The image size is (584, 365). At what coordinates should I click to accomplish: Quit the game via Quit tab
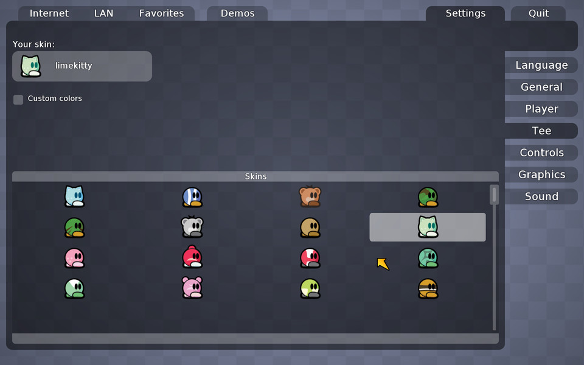coord(538,13)
